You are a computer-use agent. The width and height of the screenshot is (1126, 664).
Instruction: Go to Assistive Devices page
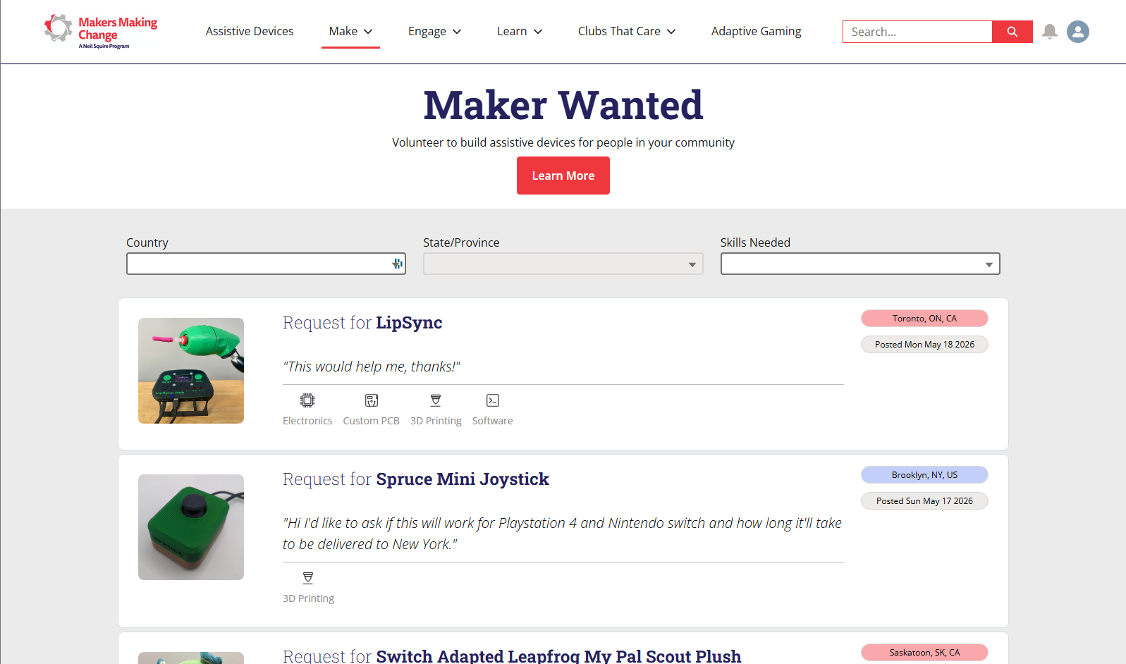250,31
